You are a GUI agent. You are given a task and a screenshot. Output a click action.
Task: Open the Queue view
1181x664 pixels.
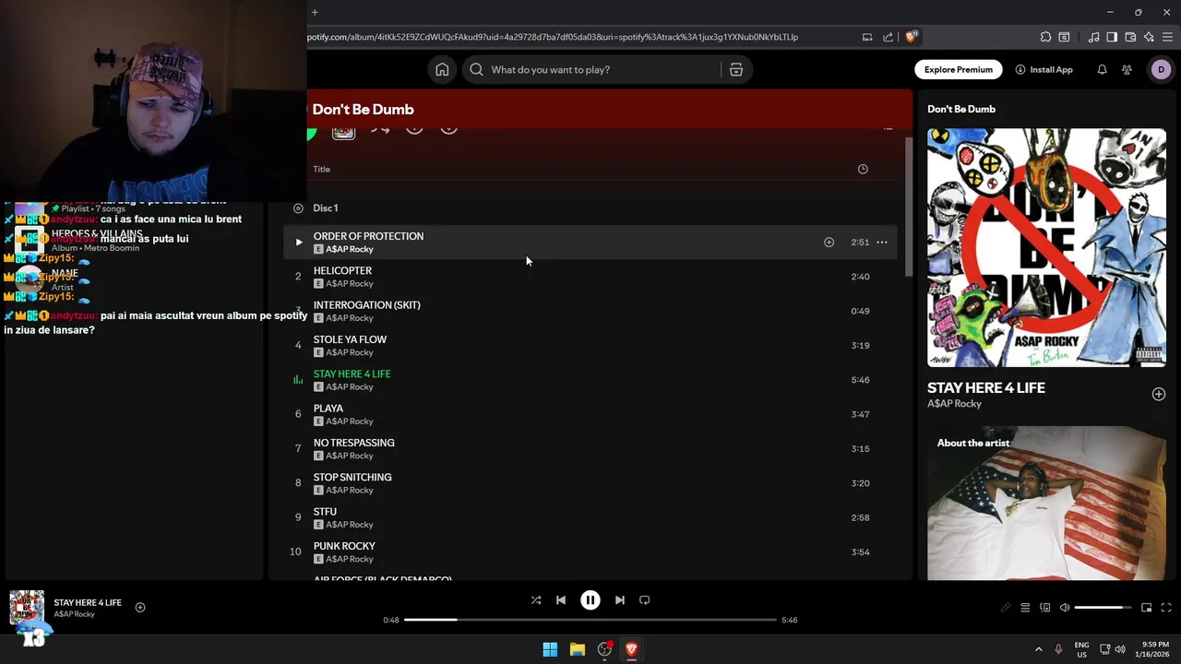click(1025, 608)
